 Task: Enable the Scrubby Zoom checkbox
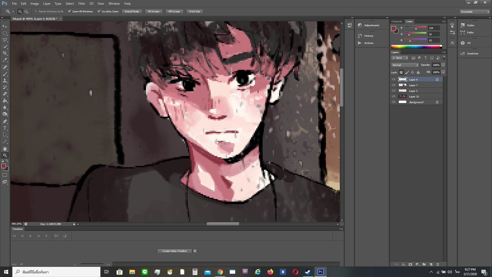[x=98, y=11]
